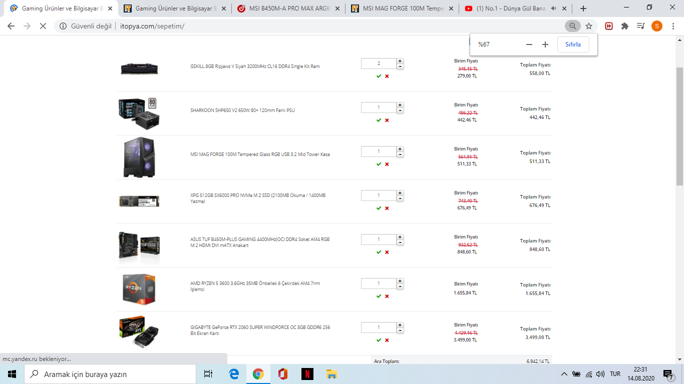The width and height of the screenshot is (684, 384).
Task: Remove ASUS TUF B450M motherboard with red X
Action: point(387,252)
